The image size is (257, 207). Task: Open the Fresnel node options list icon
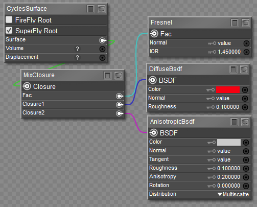point(235,23)
